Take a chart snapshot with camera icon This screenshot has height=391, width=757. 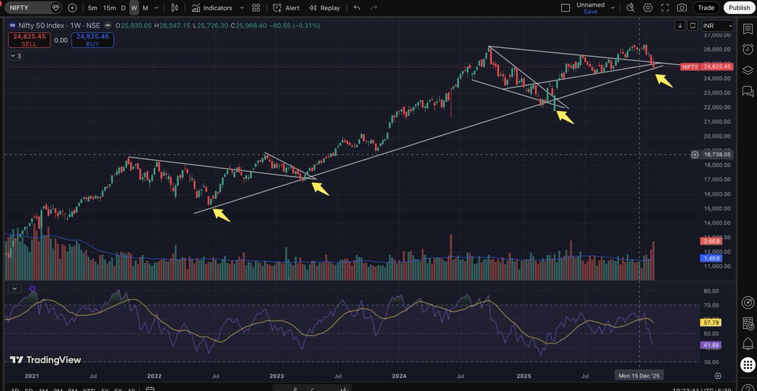[682, 8]
